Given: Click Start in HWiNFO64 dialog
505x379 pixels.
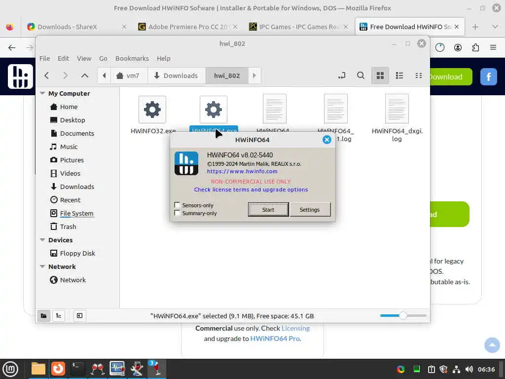Looking at the screenshot, I should [268, 210].
